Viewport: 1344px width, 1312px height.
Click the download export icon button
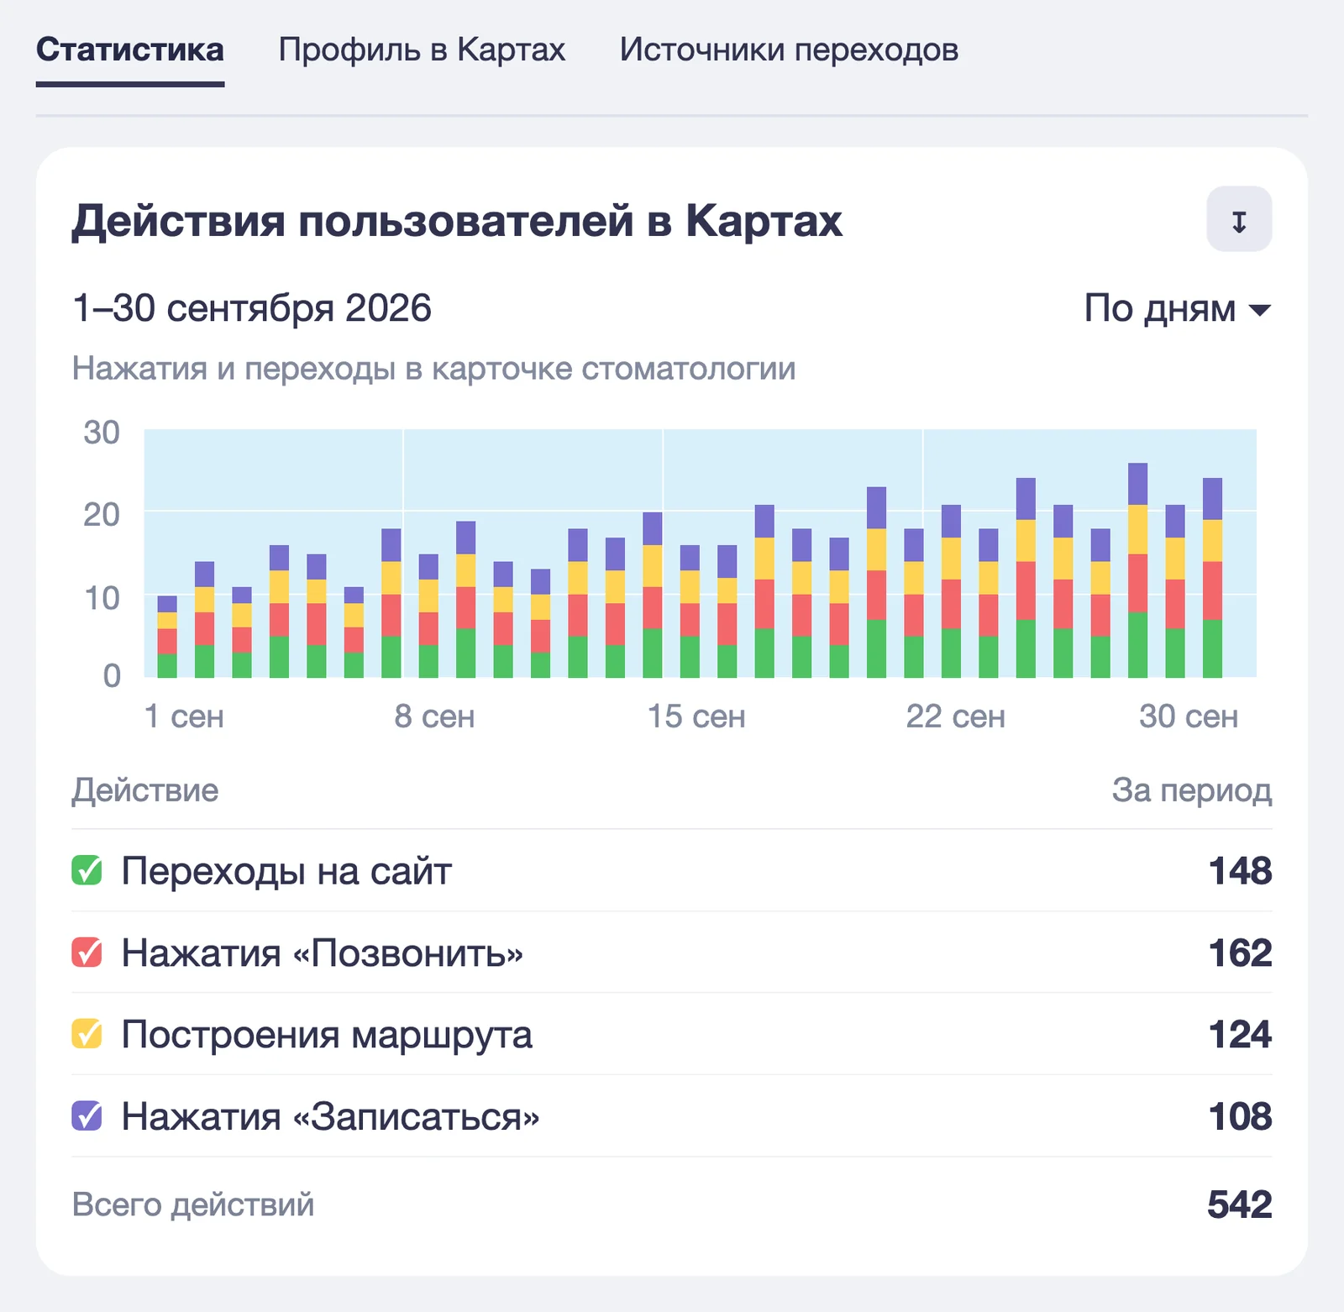tap(1239, 219)
